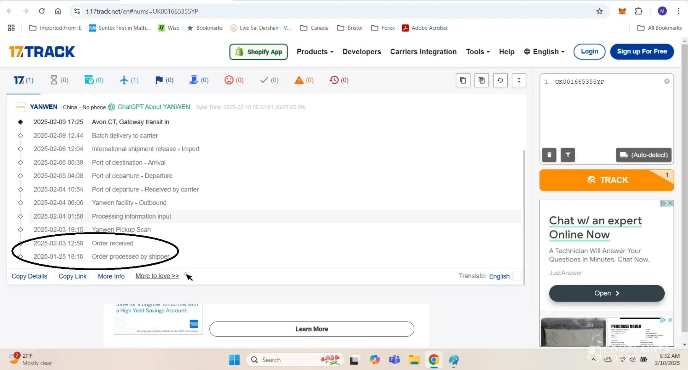
Task: Click the filter funnel icon
Action: [x=568, y=155]
